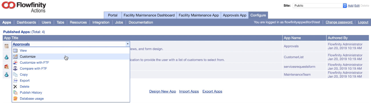Click the Edit site link
The height and width of the screenshot is (103, 371).
[x=357, y=6]
